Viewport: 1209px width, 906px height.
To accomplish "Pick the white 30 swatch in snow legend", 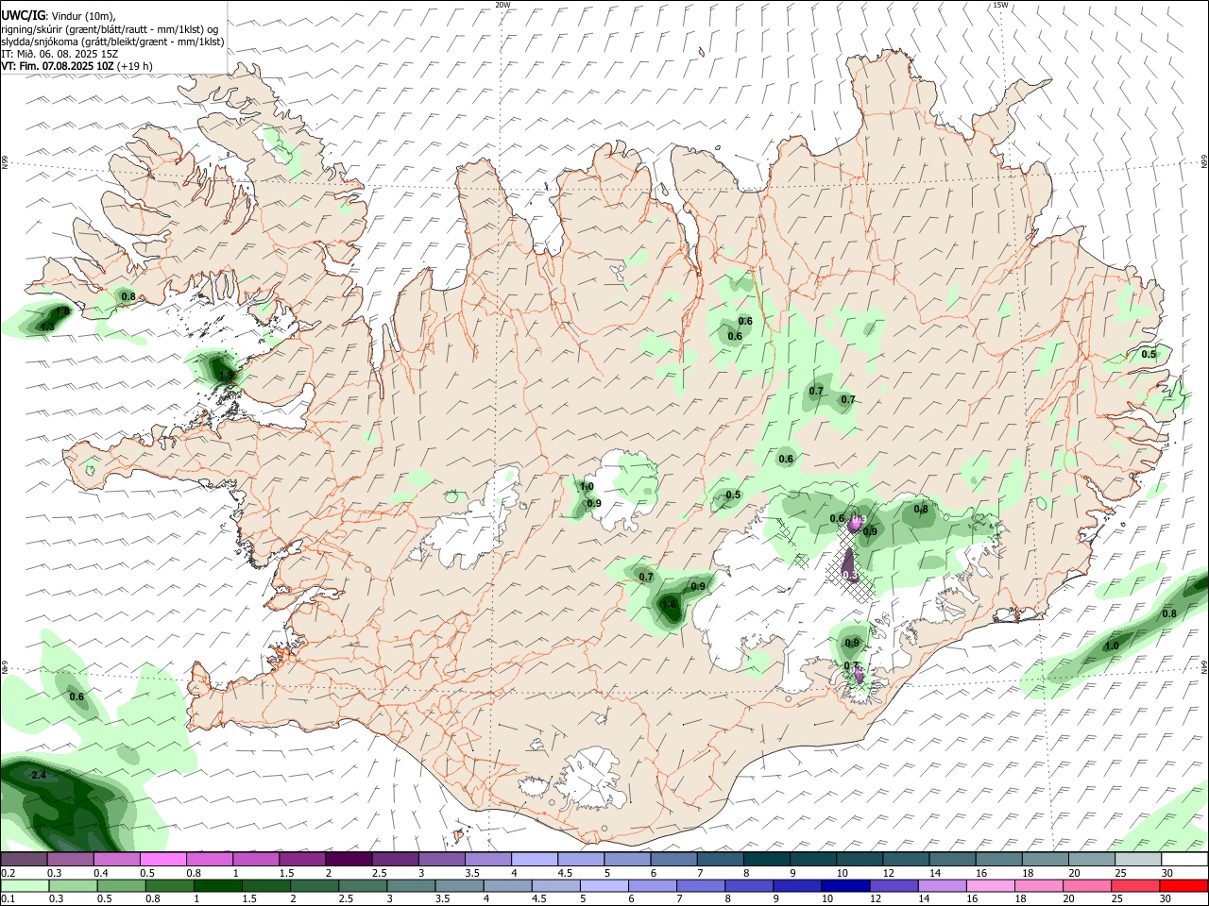I will 1184,860.
